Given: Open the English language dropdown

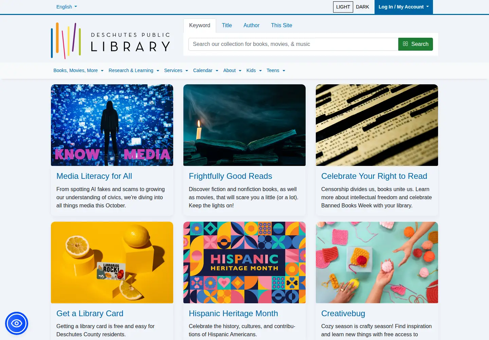Looking at the screenshot, I should pyautogui.click(x=67, y=7).
